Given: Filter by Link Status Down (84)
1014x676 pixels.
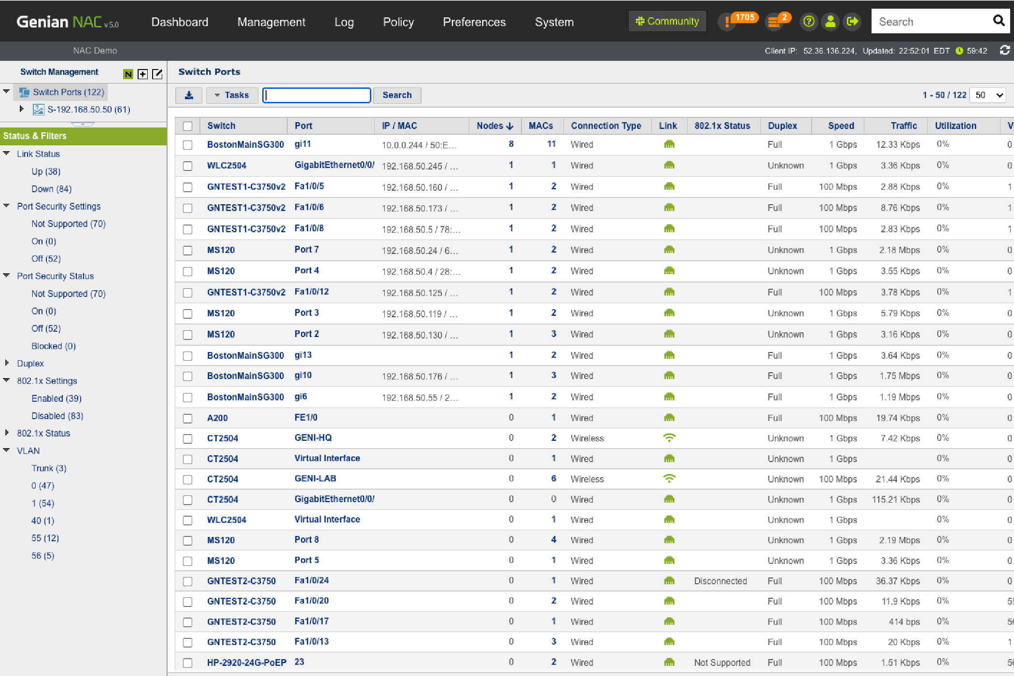Looking at the screenshot, I should click(x=51, y=189).
